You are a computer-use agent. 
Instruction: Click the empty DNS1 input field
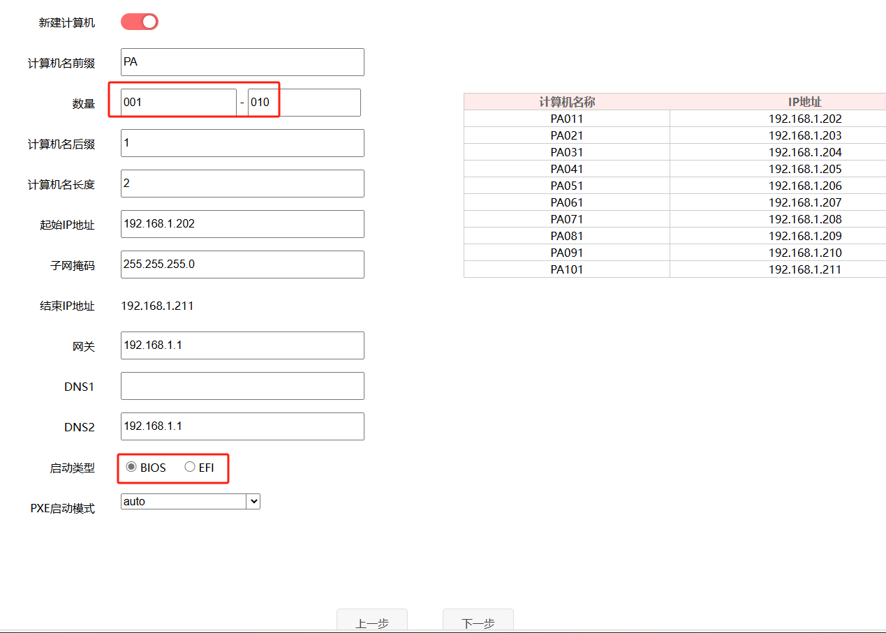[242, 386]
